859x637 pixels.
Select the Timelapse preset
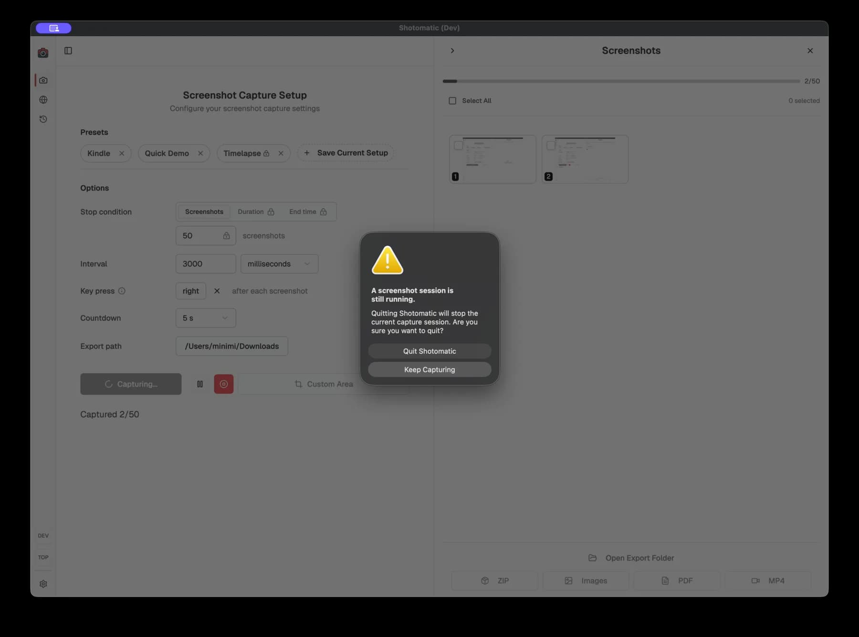[242, 153]
